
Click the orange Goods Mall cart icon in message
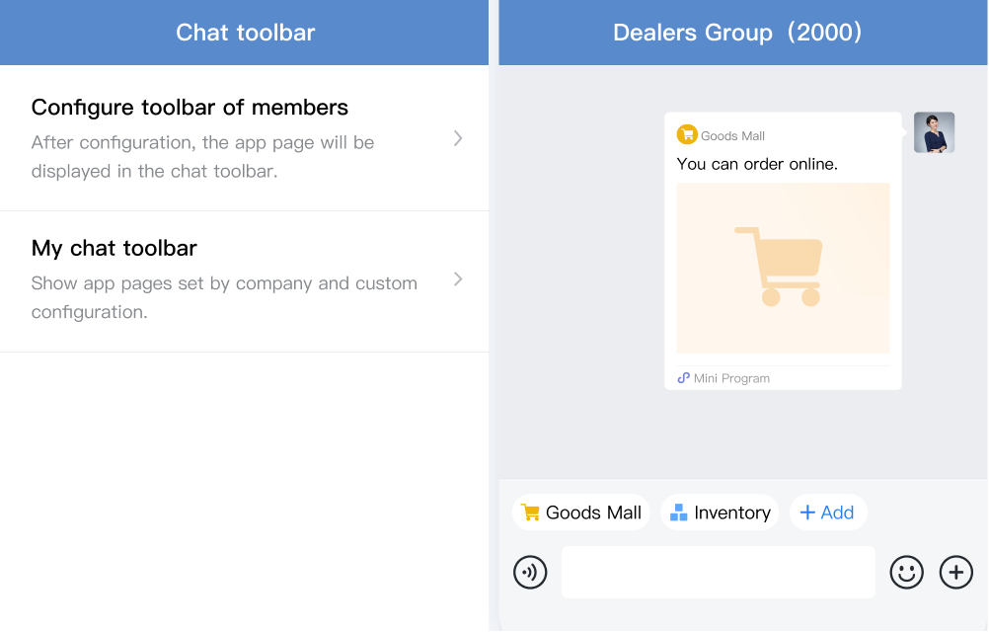(687, 134)
